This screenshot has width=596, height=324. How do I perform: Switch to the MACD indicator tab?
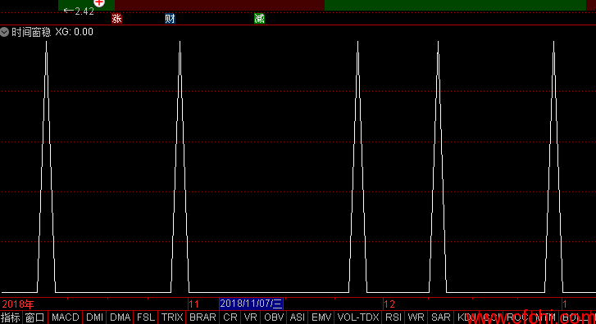[x=65, y=317]
